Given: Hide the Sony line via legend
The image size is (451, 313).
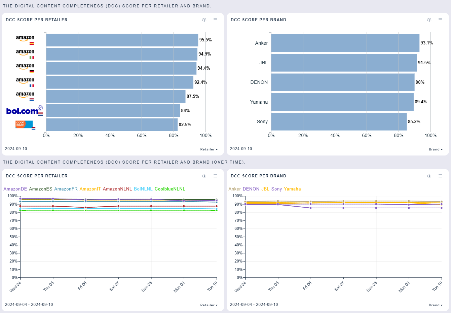Looking at the screenshot, I should [x=276, y=189].
